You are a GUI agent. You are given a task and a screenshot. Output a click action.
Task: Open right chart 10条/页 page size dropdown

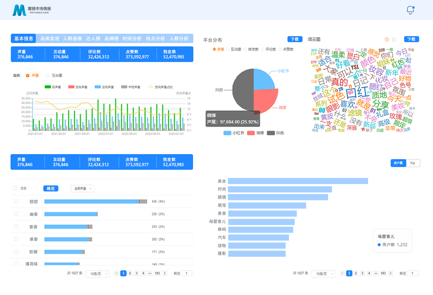pyautogui.click(x=324, y=274)
